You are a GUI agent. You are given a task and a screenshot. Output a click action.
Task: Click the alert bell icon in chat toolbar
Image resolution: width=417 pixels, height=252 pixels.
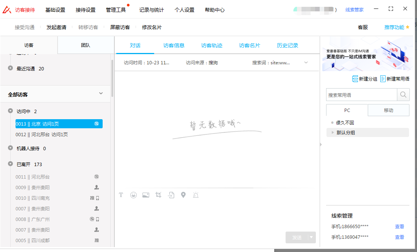tap(196, 195)
